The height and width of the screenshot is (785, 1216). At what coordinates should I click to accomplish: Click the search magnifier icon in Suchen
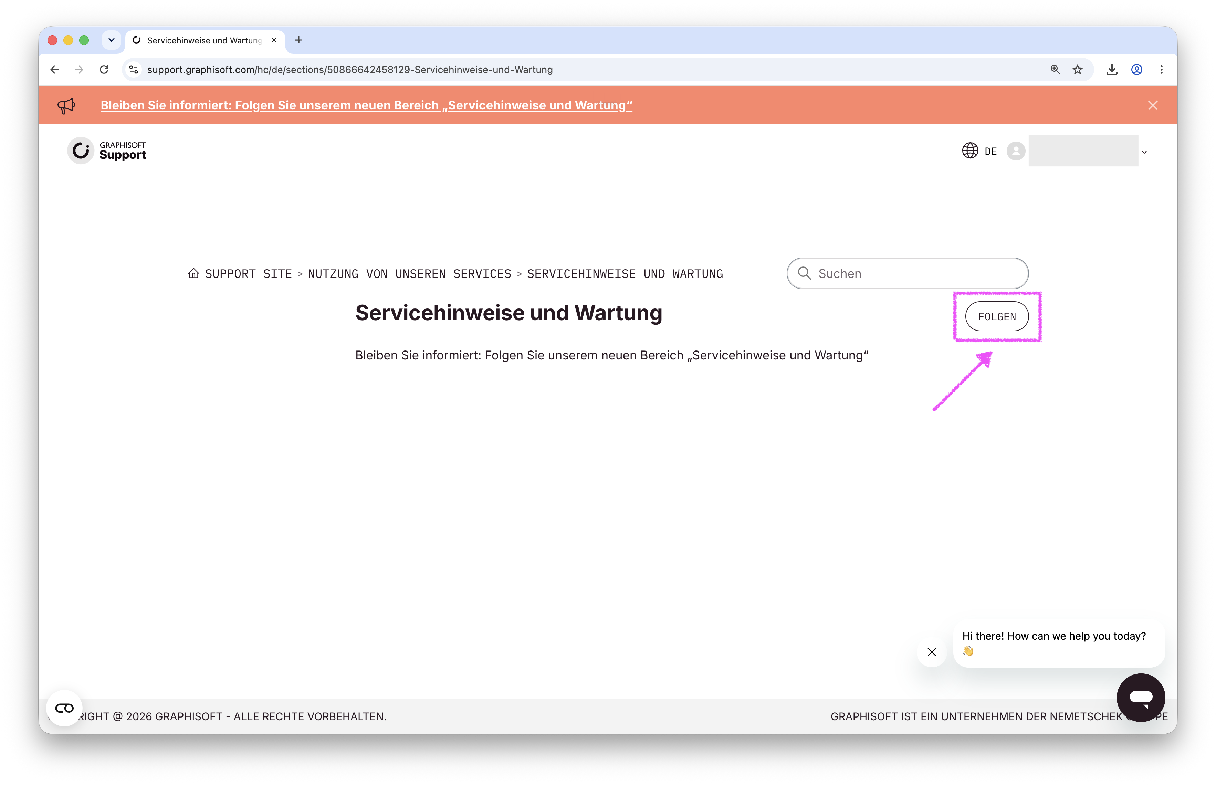[x=804, y=273]
